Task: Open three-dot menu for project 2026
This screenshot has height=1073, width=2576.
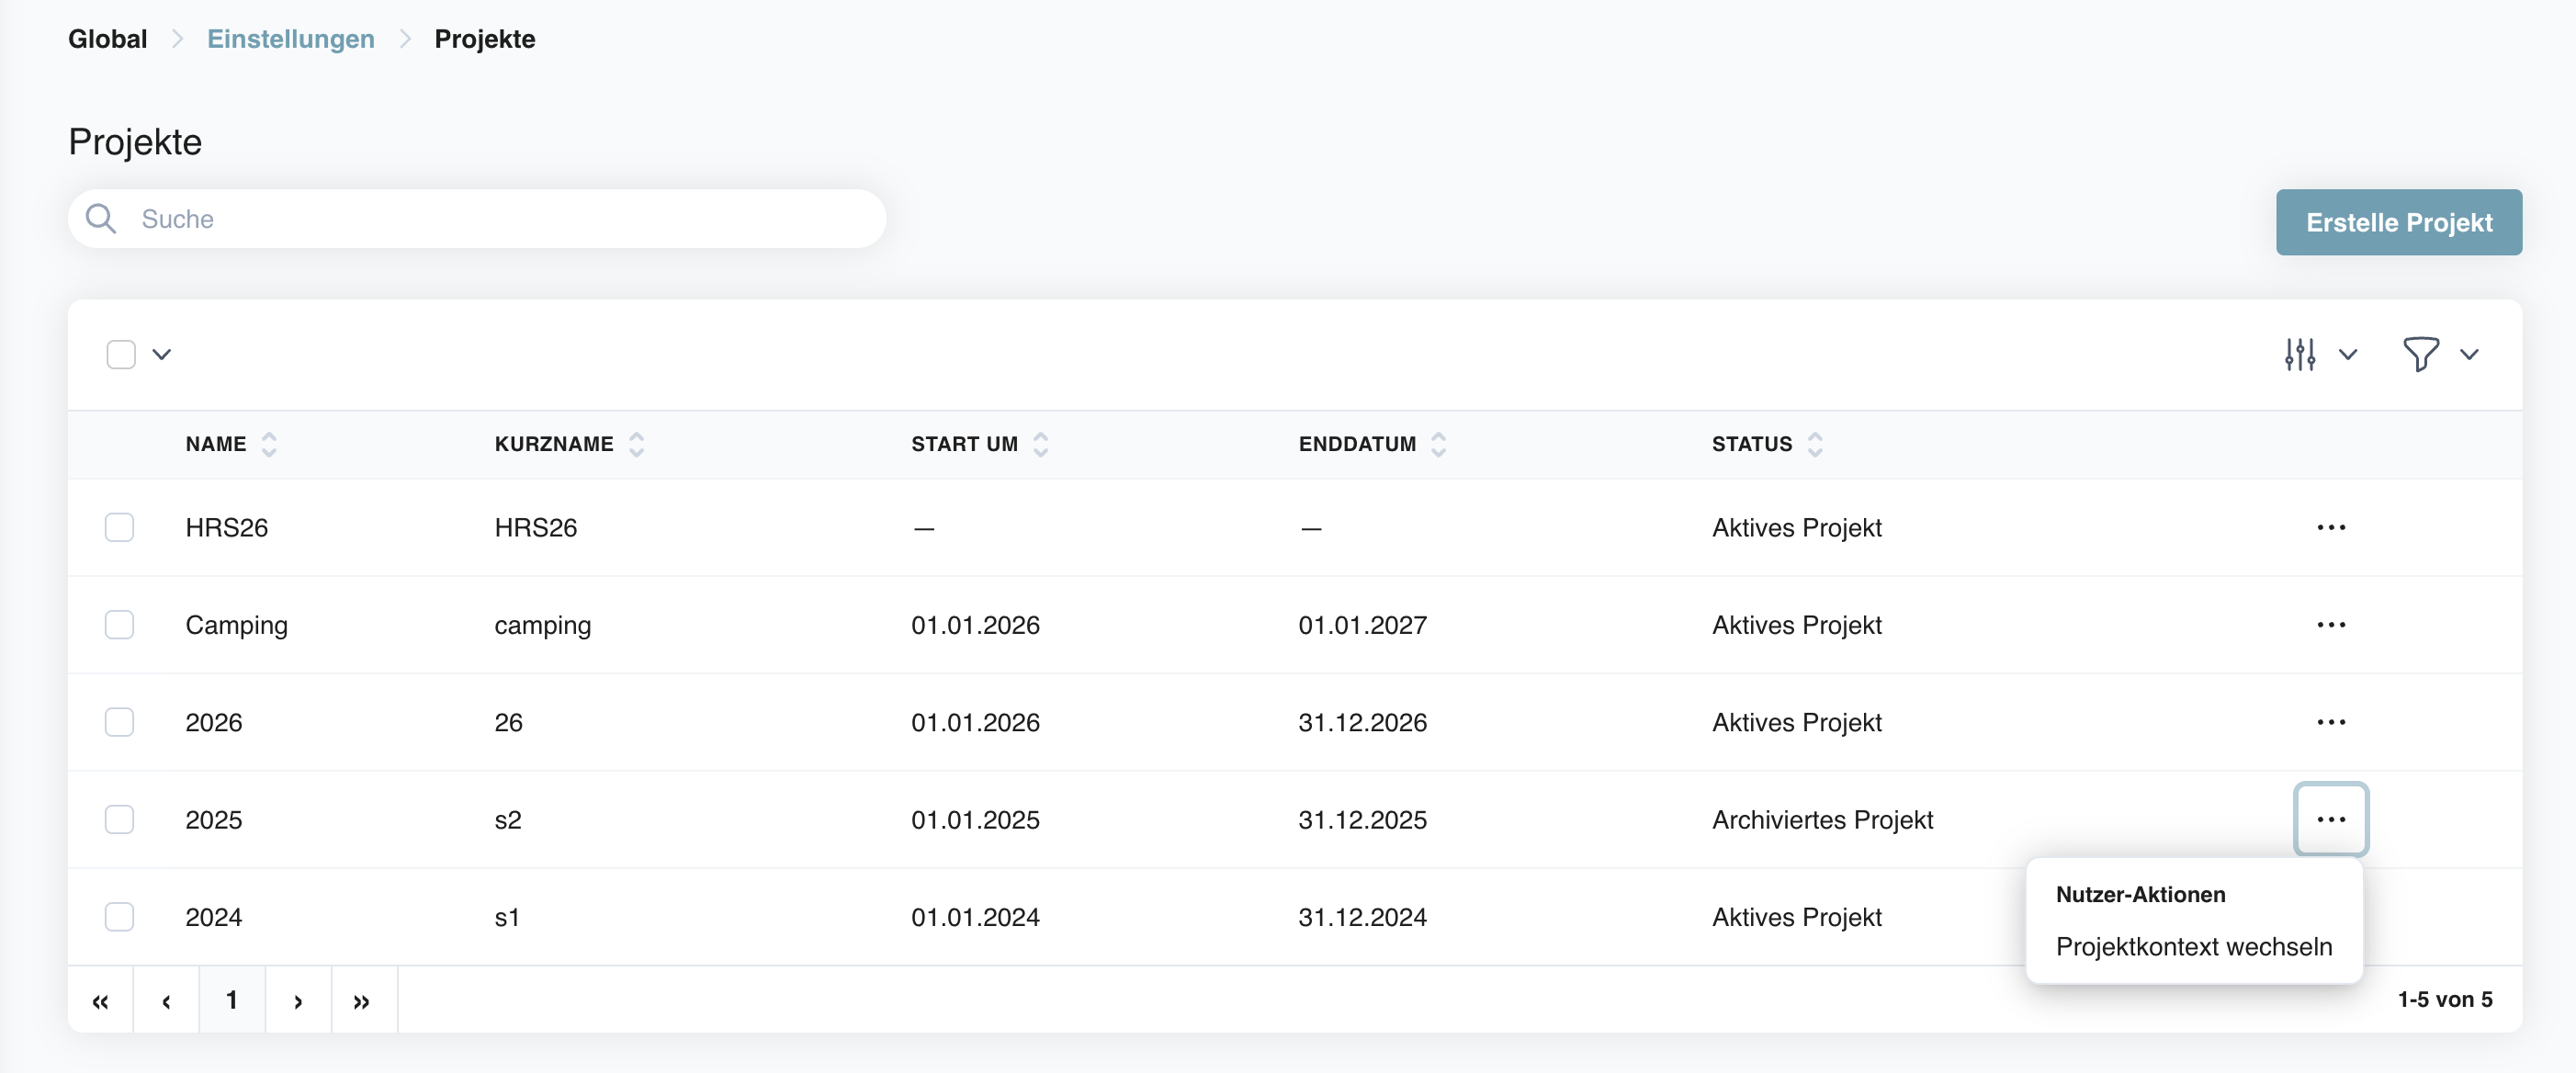Action: click(2330, 722)
